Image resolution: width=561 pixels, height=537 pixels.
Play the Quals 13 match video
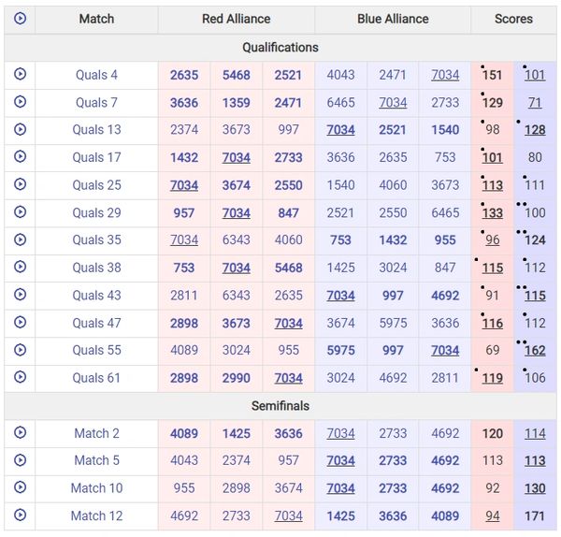pos(20,130)
